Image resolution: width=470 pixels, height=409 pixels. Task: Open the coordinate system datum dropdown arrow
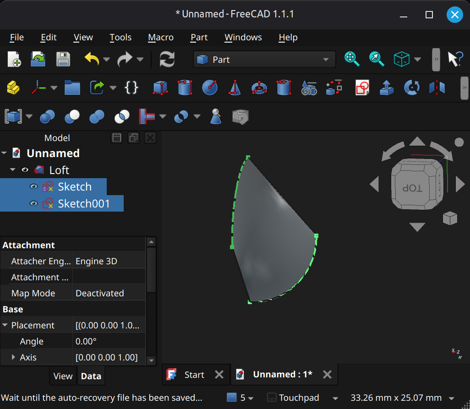(x=54, y=88)
